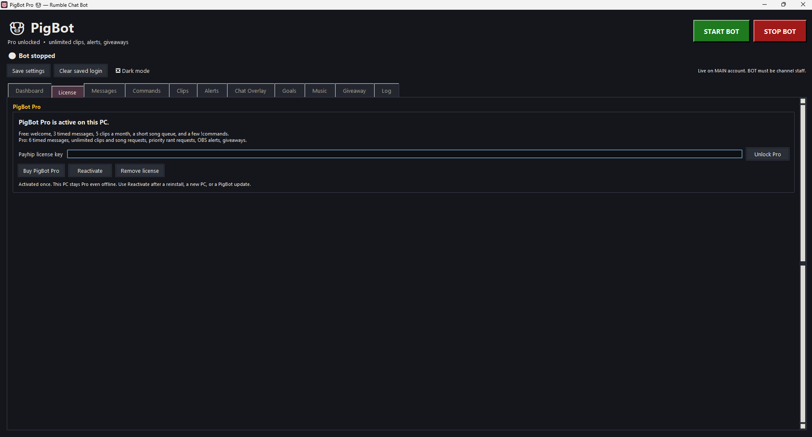Switch to the Messages tab
Screen dimensions: 812x437
(104, 91)
